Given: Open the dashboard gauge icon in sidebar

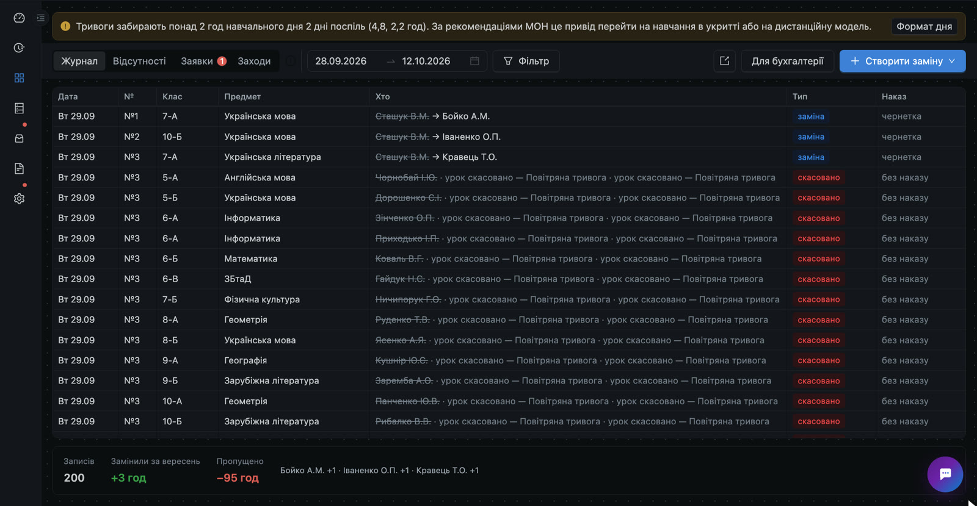Looking at the screenshot, I should click(19, 18).
